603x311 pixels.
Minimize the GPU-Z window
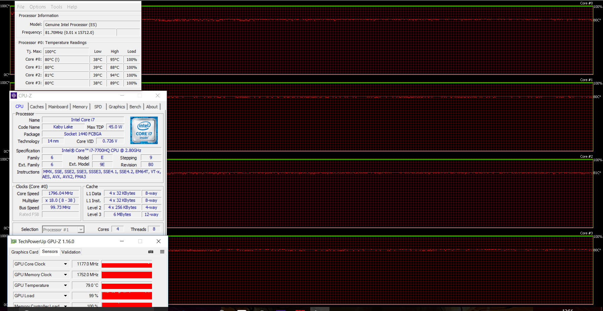click(x=122, y=241)
